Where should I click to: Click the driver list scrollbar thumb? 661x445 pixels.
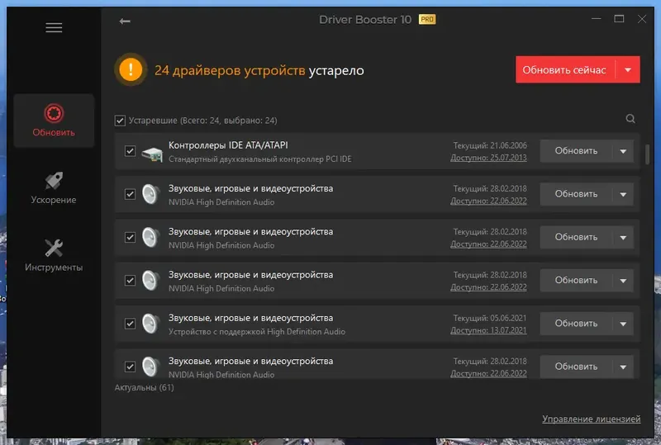coord(647,154)
